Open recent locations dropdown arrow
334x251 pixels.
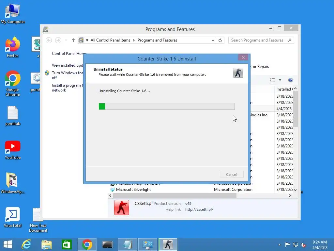(66, 40)
